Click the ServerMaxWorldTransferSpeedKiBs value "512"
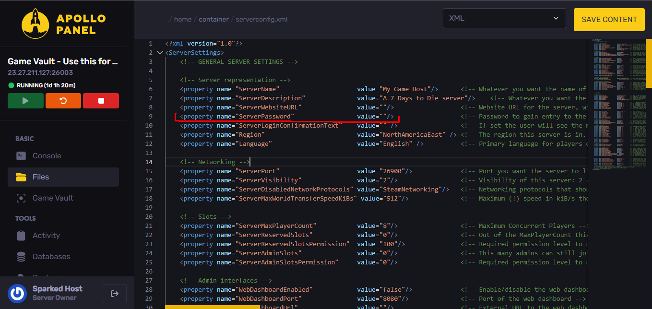This screenshot has height=309, width=652. pyautogui.click(x=392, y=199)
